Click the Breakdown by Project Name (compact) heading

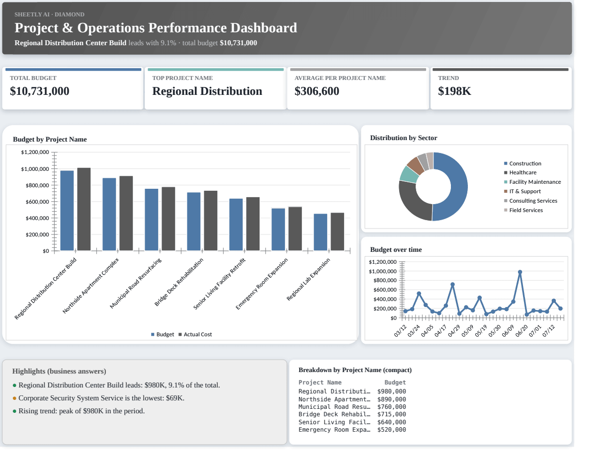[x=355, y=370]
